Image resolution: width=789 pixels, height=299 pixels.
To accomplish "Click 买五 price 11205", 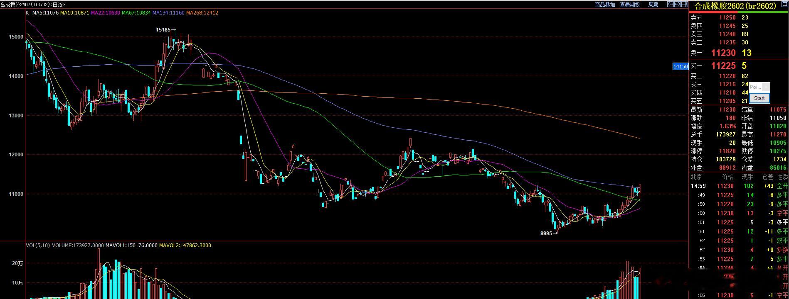I will pos(727,101).
